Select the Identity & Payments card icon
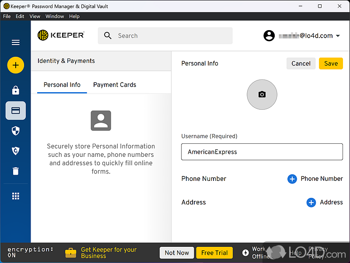 [16, 111]
